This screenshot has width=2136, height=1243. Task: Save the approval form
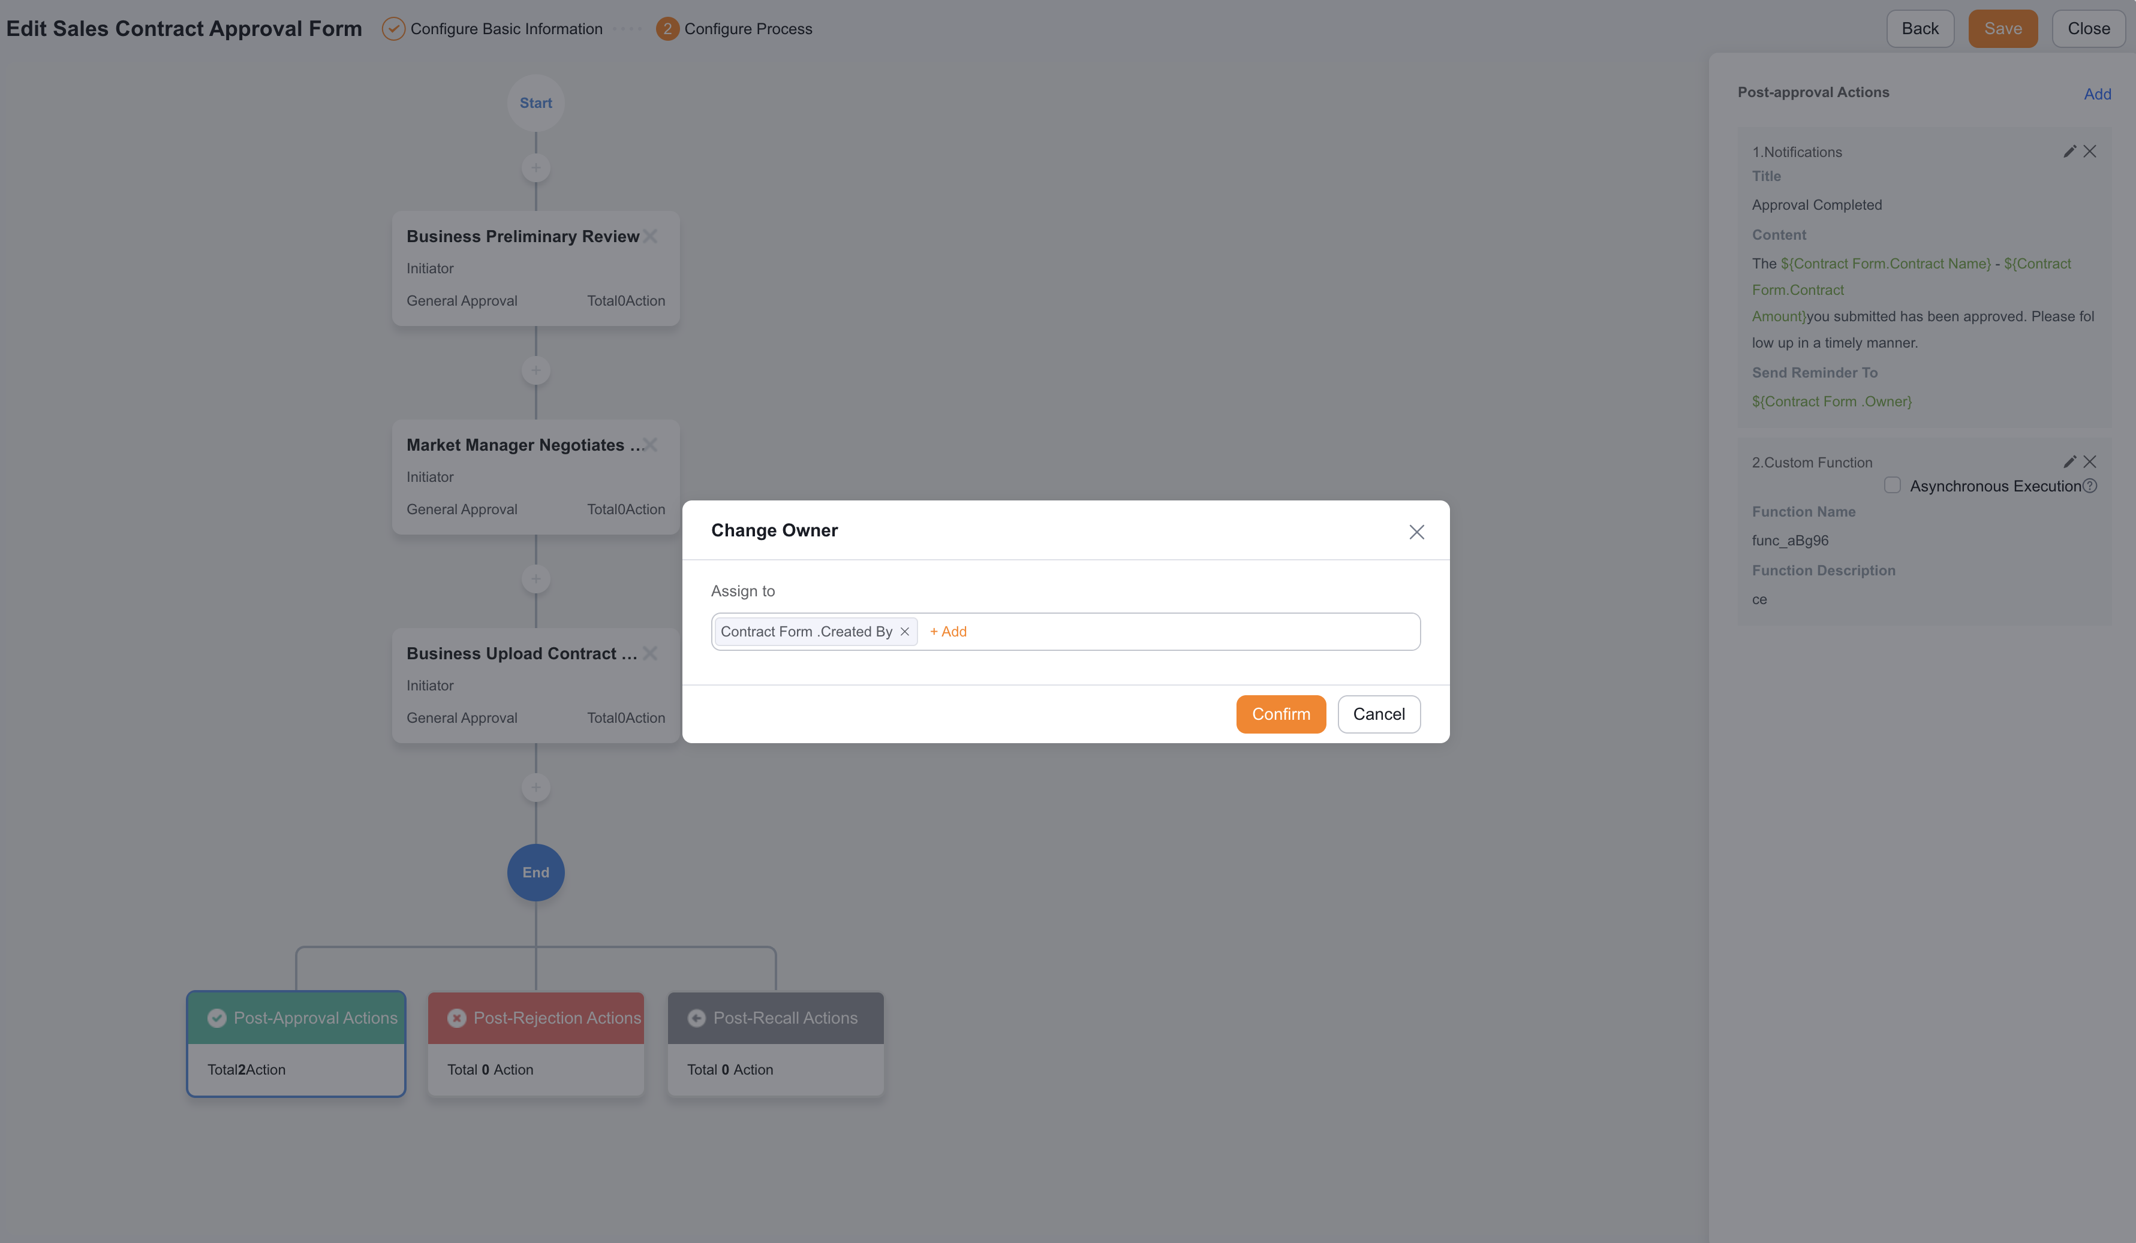point(2002,29)
